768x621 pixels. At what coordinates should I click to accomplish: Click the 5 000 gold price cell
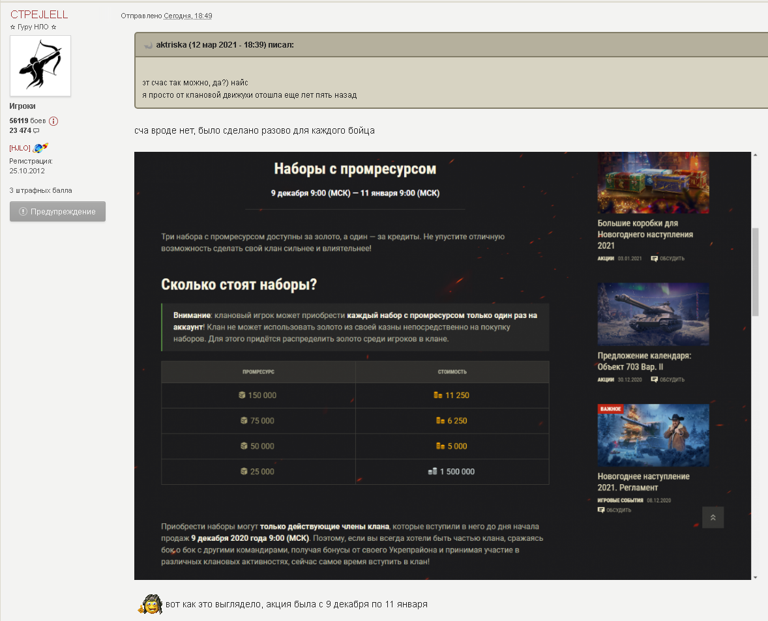452,446
